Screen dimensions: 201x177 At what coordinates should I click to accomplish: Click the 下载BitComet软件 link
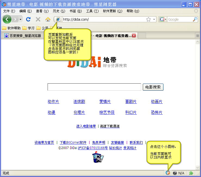(73, 143)
